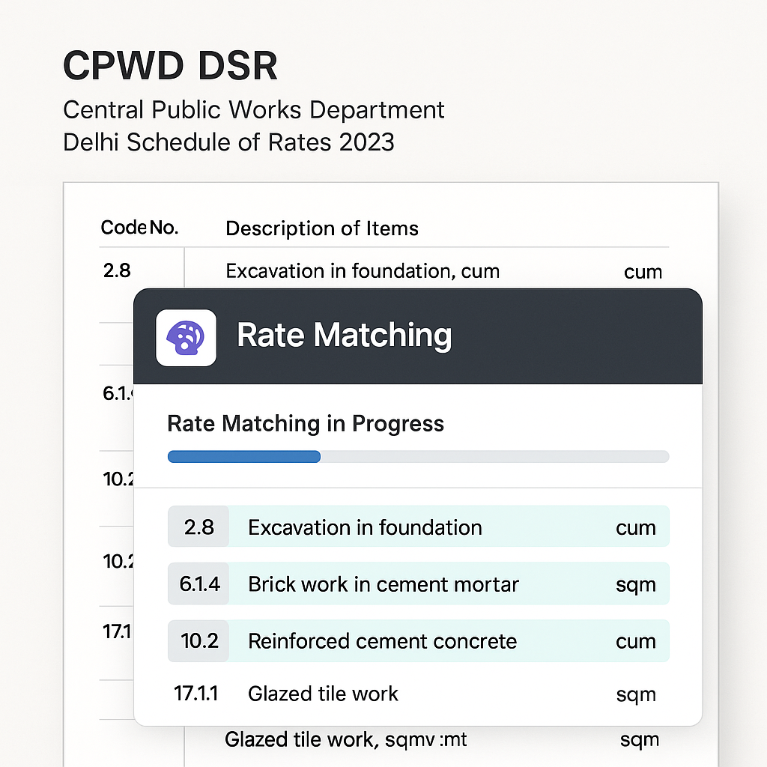Click the purple Rate Matching app icon
Screen dimensions: 767x767
coord(186,338)
